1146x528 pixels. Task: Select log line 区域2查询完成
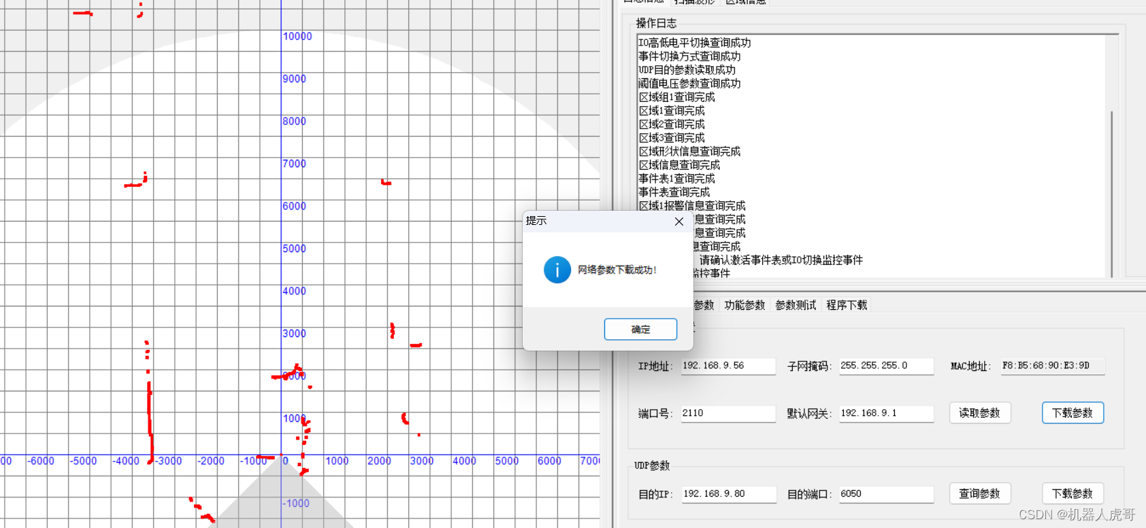[x=672, y=124]
